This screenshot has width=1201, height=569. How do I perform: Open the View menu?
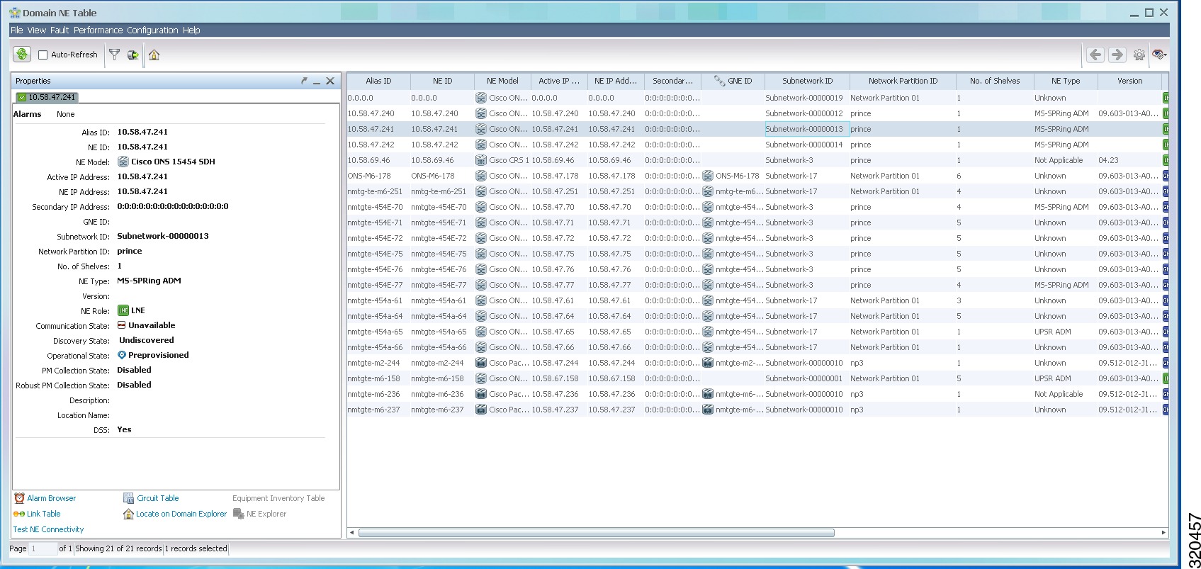pos(37,30)
